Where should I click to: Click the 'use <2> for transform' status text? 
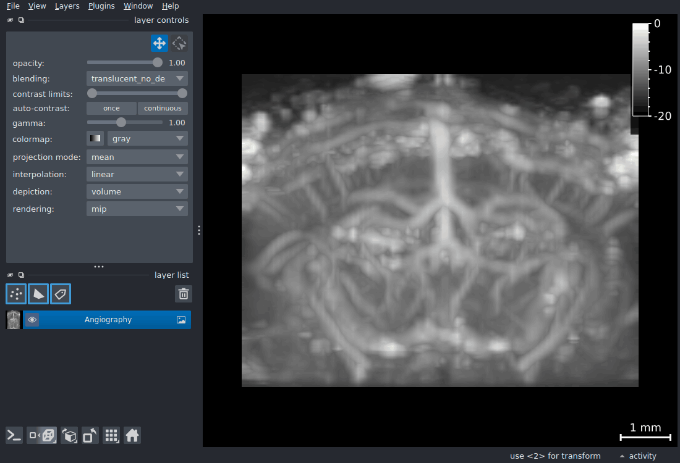pos(555,456)
